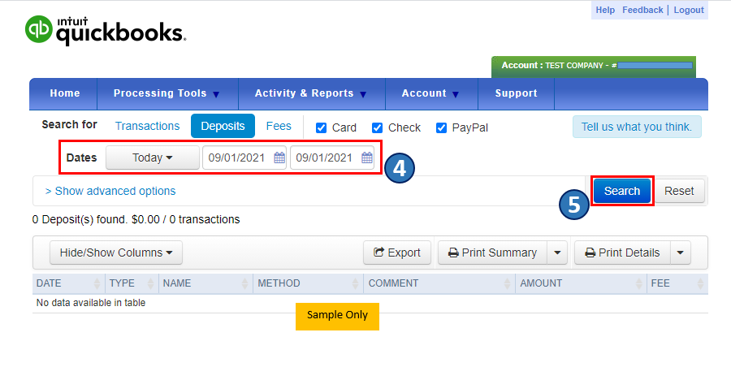731x380 pixels.
Task: Click the QuickBooks logo
Action: click(106, 30)
